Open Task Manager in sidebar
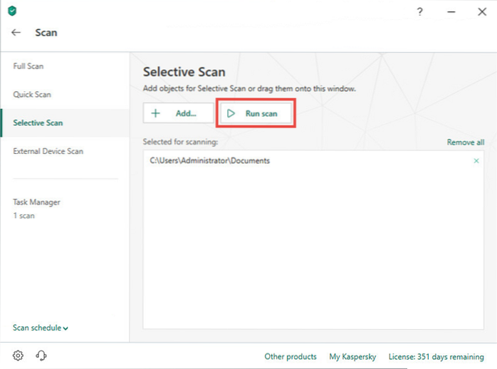Screen dimensions: 497x369 tap(36, 202)
